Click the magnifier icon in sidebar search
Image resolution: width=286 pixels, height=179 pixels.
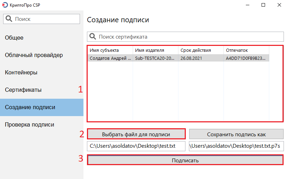pyautogui.click(x=9, y=19)
